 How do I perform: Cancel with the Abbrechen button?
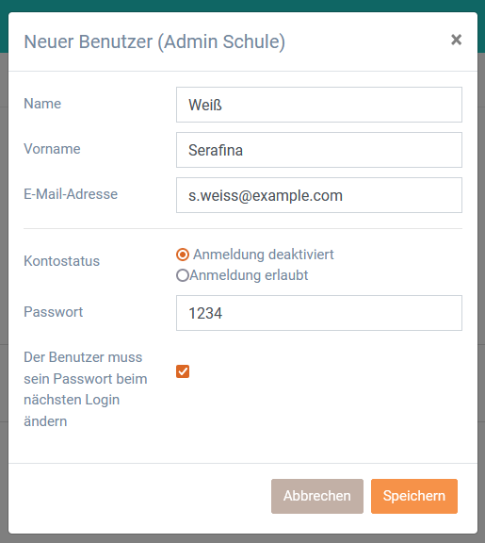pos(317,496)
